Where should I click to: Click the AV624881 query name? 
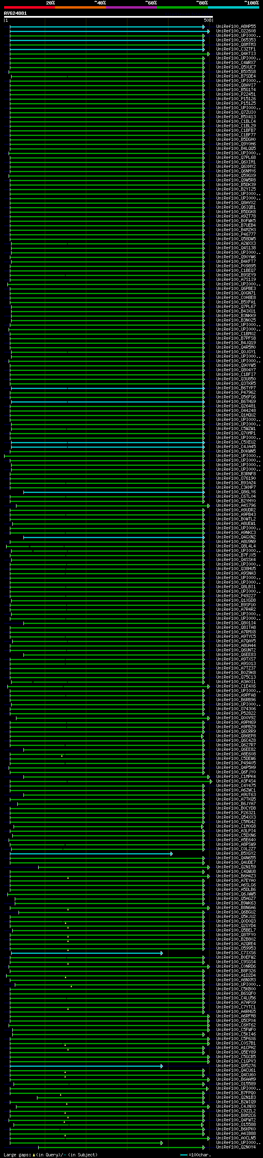pyautogui.click(x=15, y=14)
